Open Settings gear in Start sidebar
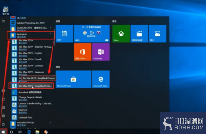 (x=3, y=116)
